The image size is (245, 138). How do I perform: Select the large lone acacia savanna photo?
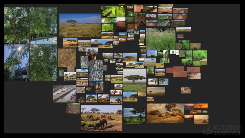(80, 25)
